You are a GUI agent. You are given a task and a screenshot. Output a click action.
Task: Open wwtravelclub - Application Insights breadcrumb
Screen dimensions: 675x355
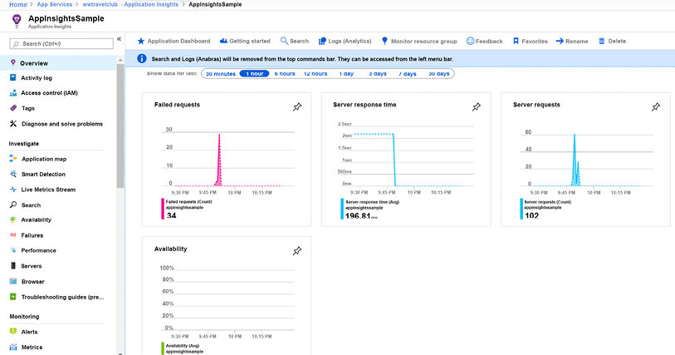tap(130, 4)
